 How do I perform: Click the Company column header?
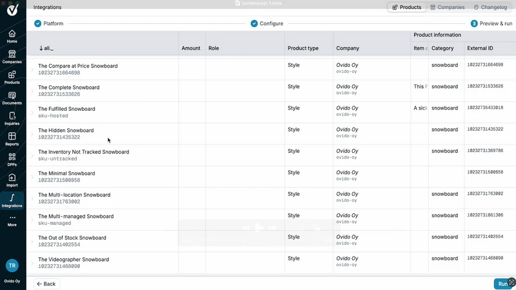pos(348,48)
